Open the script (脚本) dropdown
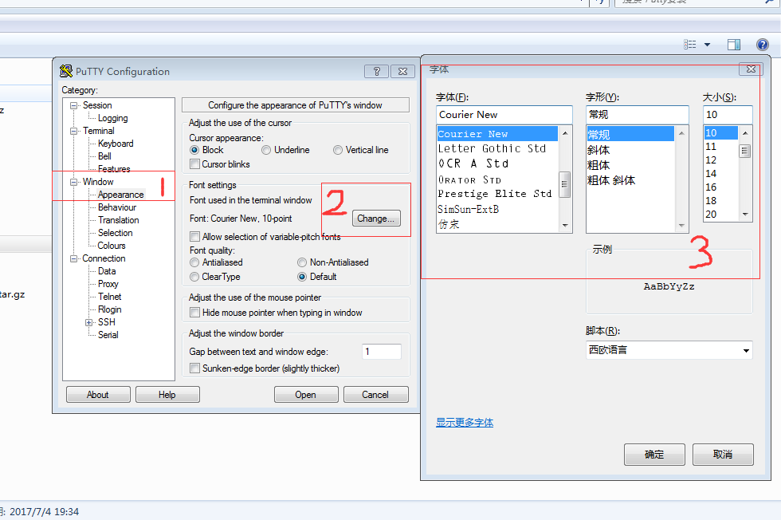Viewport: 781px width, 520px height. tap(746, 350)
